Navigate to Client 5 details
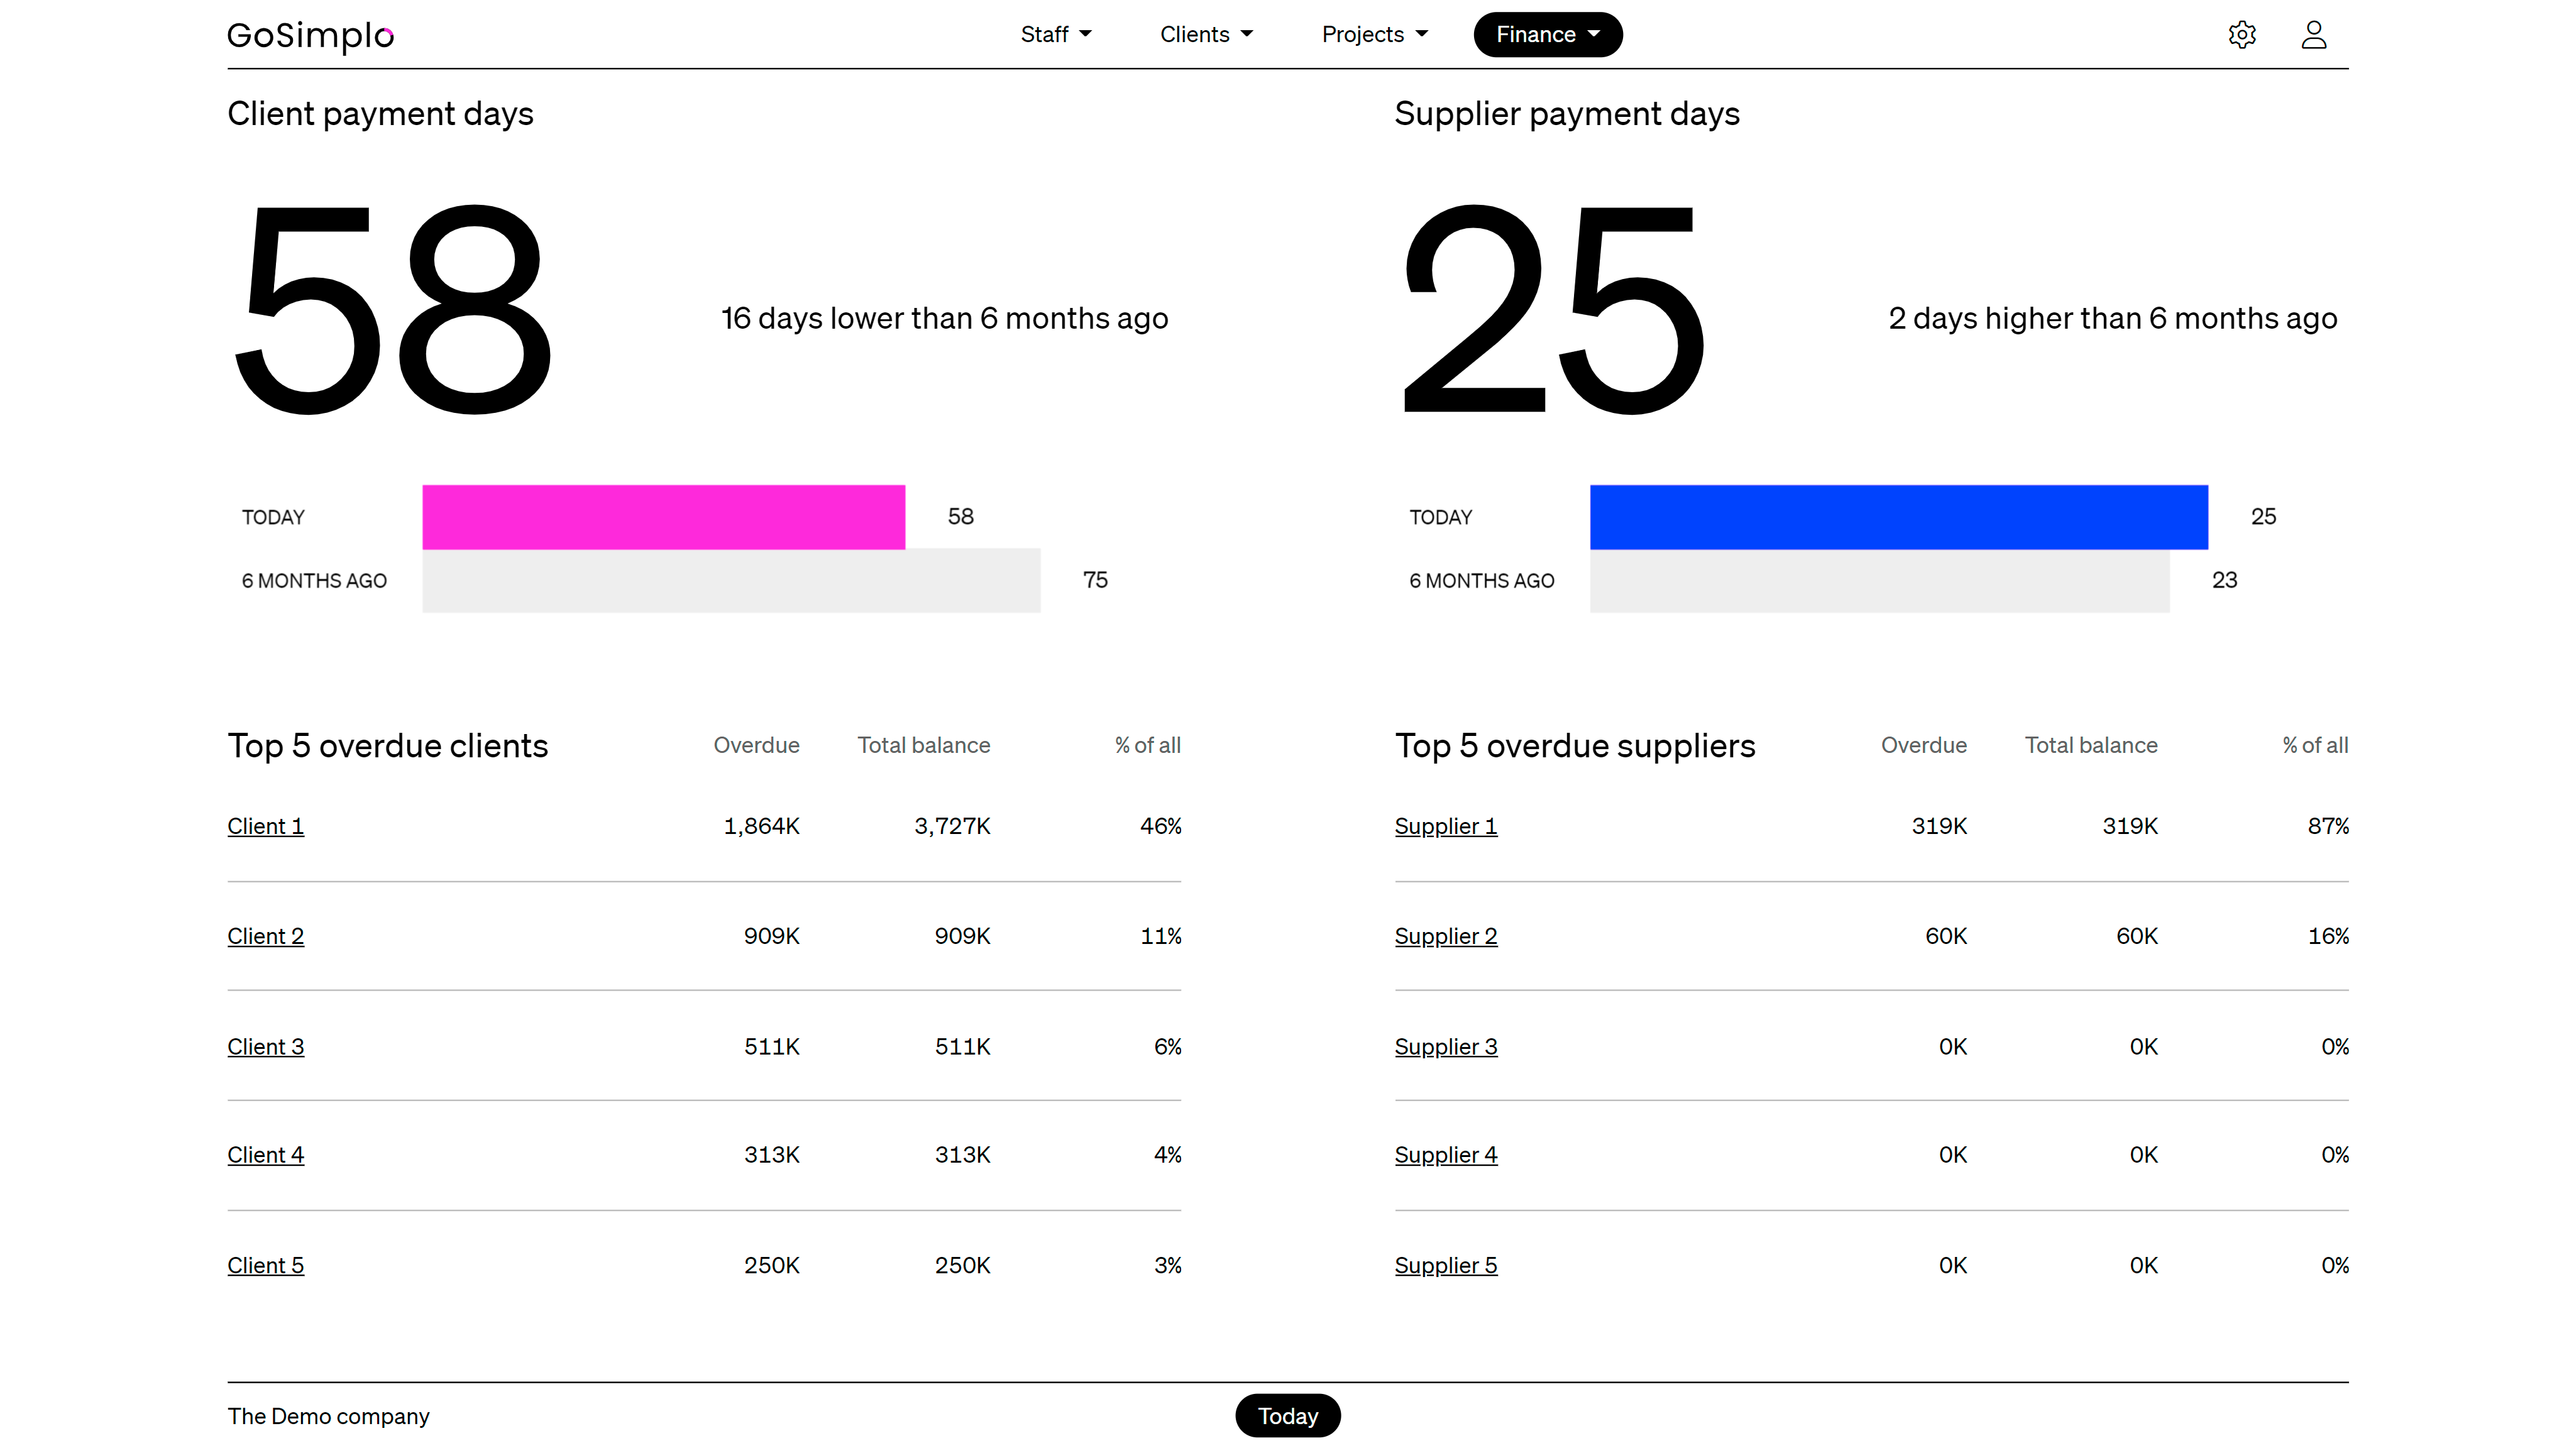Screen dimensions: 2576x1448 [265, 1264]
